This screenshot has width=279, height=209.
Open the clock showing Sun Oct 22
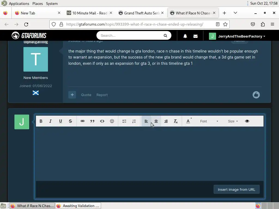point(264,3)
